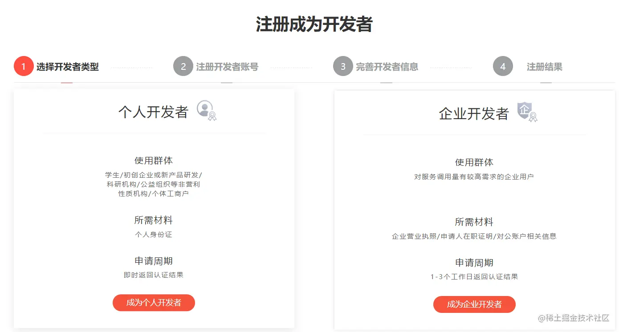The width and height of the screenshot is (619, 332).
Task: Click the 即时返回认证结果 text
Action: pos(154,275)
